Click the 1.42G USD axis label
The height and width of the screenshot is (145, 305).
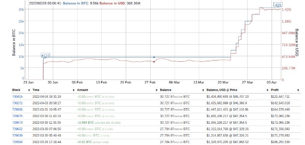pos(286,10)
